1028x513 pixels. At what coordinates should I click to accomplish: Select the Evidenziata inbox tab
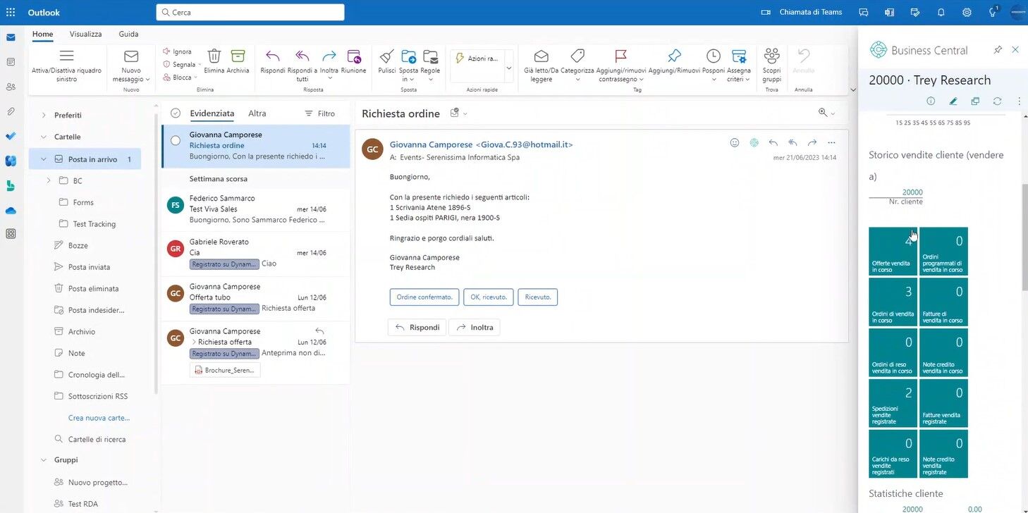212,113
